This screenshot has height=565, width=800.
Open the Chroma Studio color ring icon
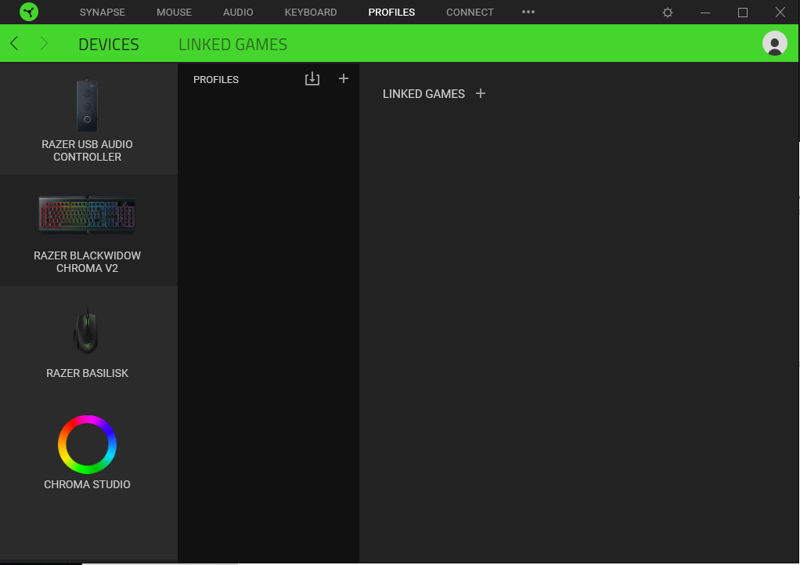87,444
